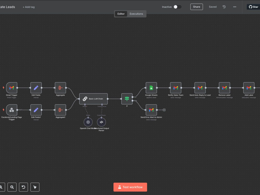Zoom out of the canvas
260x195 pixels.
point(12,187)
